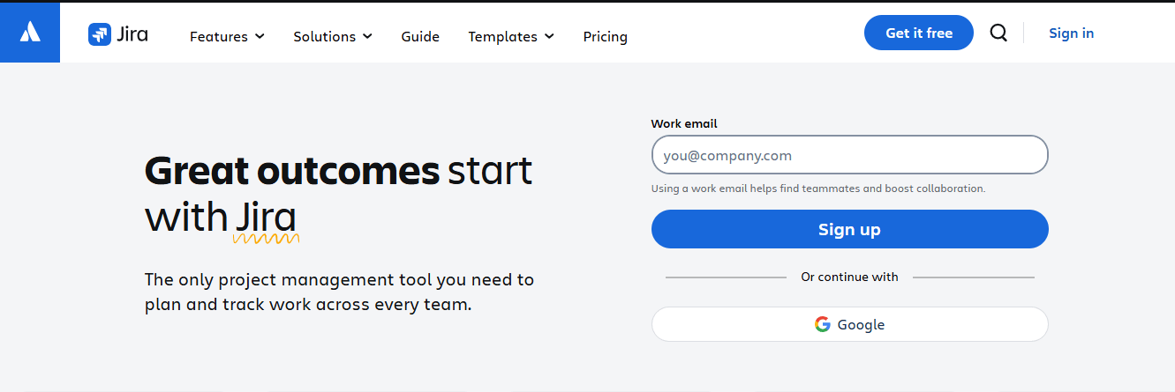Click the Jira wordmark text
Screen dimensions: 1175x392
132,34
